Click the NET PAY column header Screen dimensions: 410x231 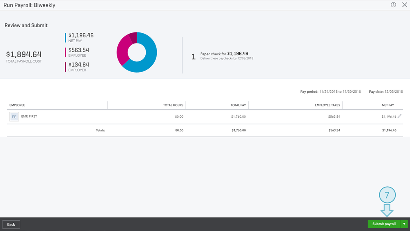coord(388,105)
